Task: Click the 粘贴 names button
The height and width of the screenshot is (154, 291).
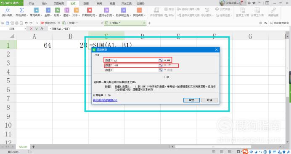Action: coord(169,15)
